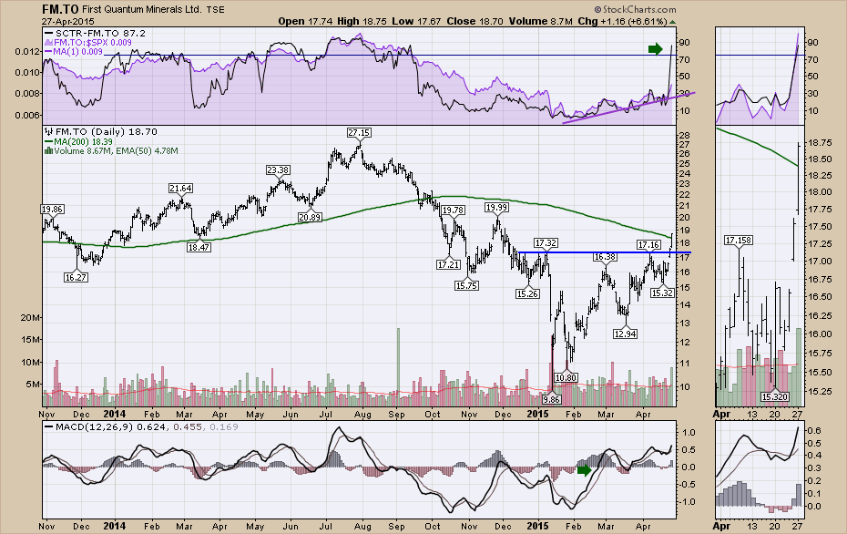The height and width of the screenshot is (534, 847).
Task: Select the FM.TO:$SPX 0.009 legend entry
Action: click(88, 42)
